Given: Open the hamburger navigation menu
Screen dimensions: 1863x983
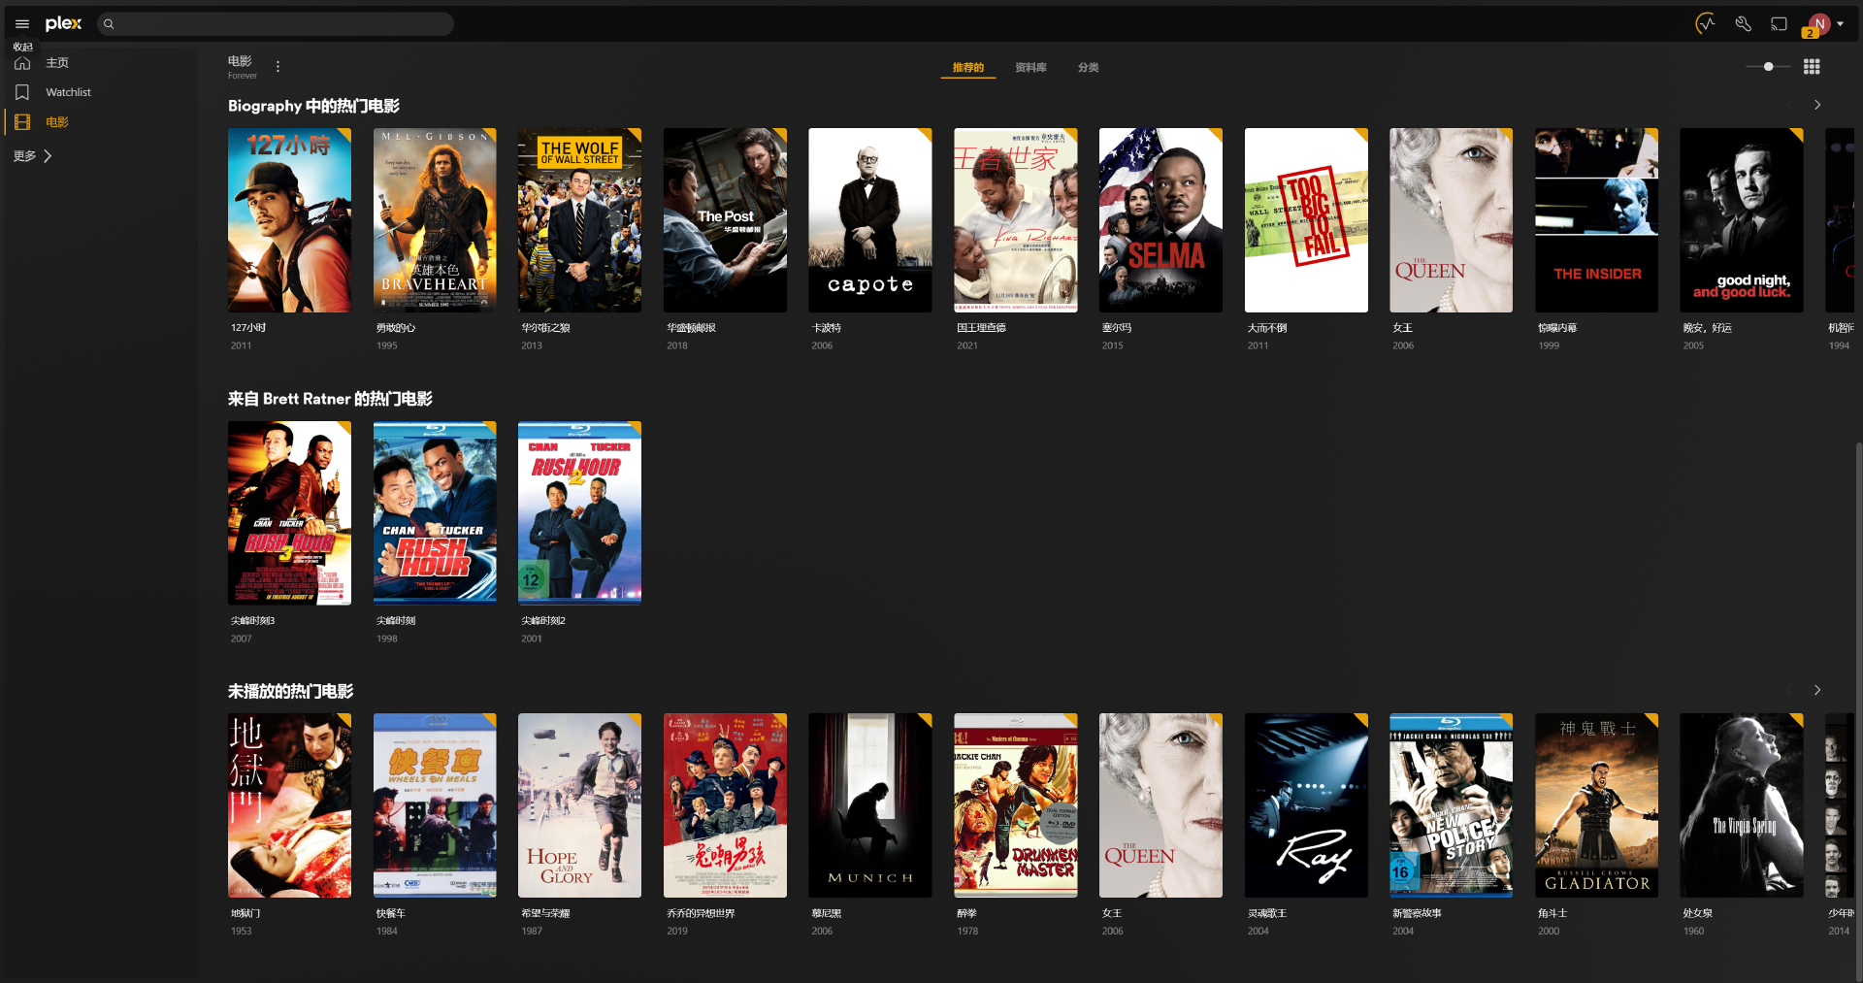Looking at the screenshot, I should 22,24.
